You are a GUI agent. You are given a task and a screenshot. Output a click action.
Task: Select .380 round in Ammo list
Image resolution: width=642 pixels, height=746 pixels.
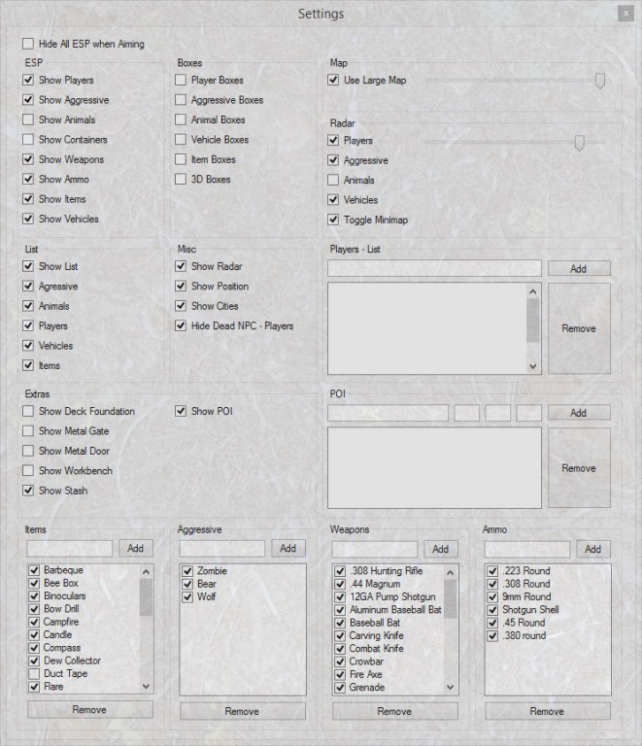(524, 635)
